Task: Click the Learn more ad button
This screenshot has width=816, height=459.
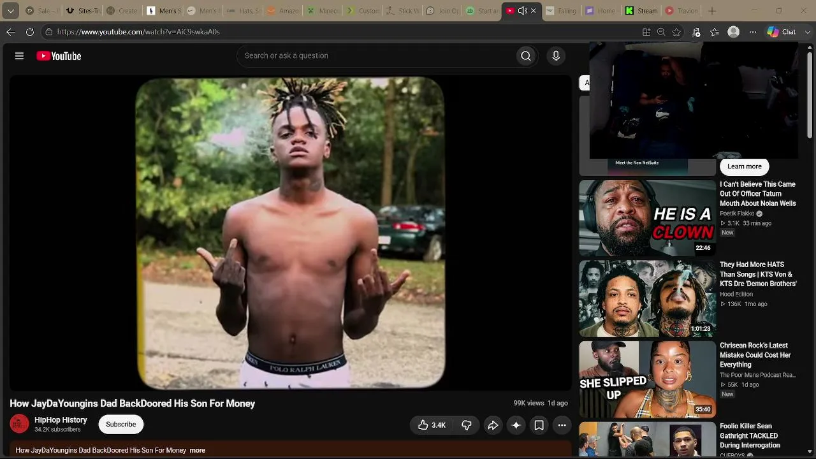Action: tap(744, 166)
